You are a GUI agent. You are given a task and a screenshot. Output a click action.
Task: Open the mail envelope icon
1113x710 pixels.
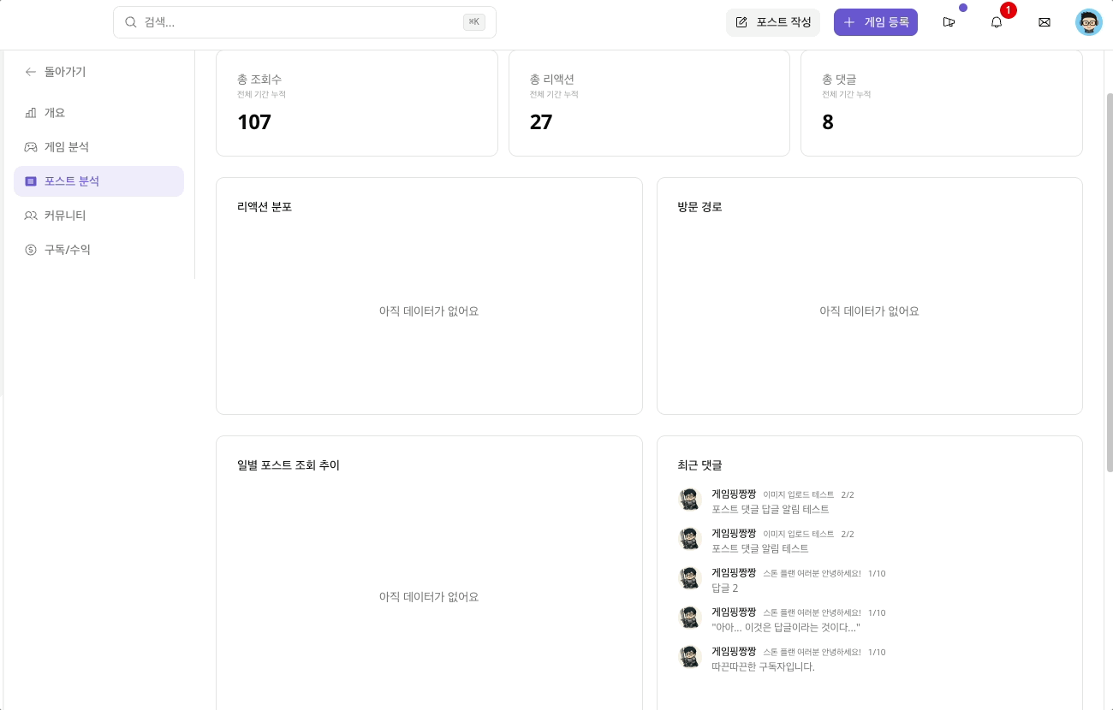pos(1044,22)
